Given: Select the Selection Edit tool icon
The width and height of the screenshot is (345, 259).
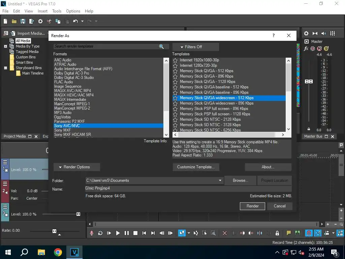Looking at the screenshot, I should pyautogui.click(x=205, y=233).
